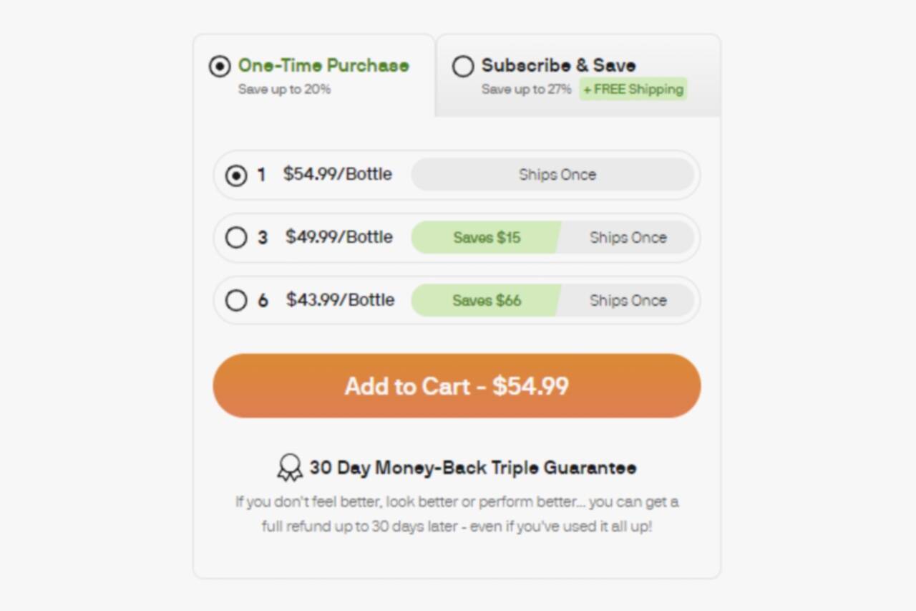The height and width of the screenshot is (611, 916).
Task: Click the $43.99/Bottle price label
Action: (341, 299)
